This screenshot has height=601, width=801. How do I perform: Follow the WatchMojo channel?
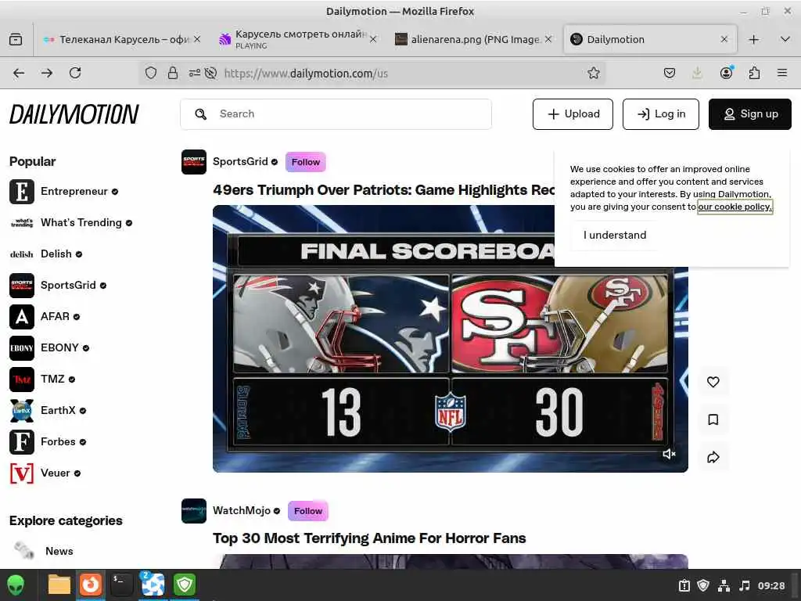pos(308,511)
